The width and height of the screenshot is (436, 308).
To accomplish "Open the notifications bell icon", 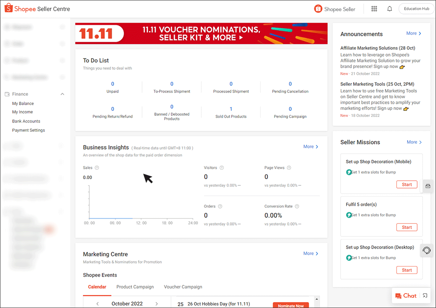I will (x=389, y=8).
